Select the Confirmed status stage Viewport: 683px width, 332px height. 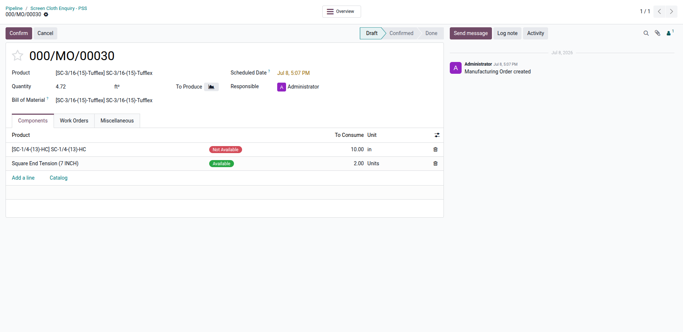pos(401,33)
